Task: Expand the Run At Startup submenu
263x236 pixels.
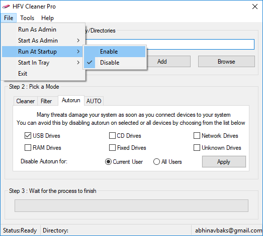Action: (x=42, y=52)
